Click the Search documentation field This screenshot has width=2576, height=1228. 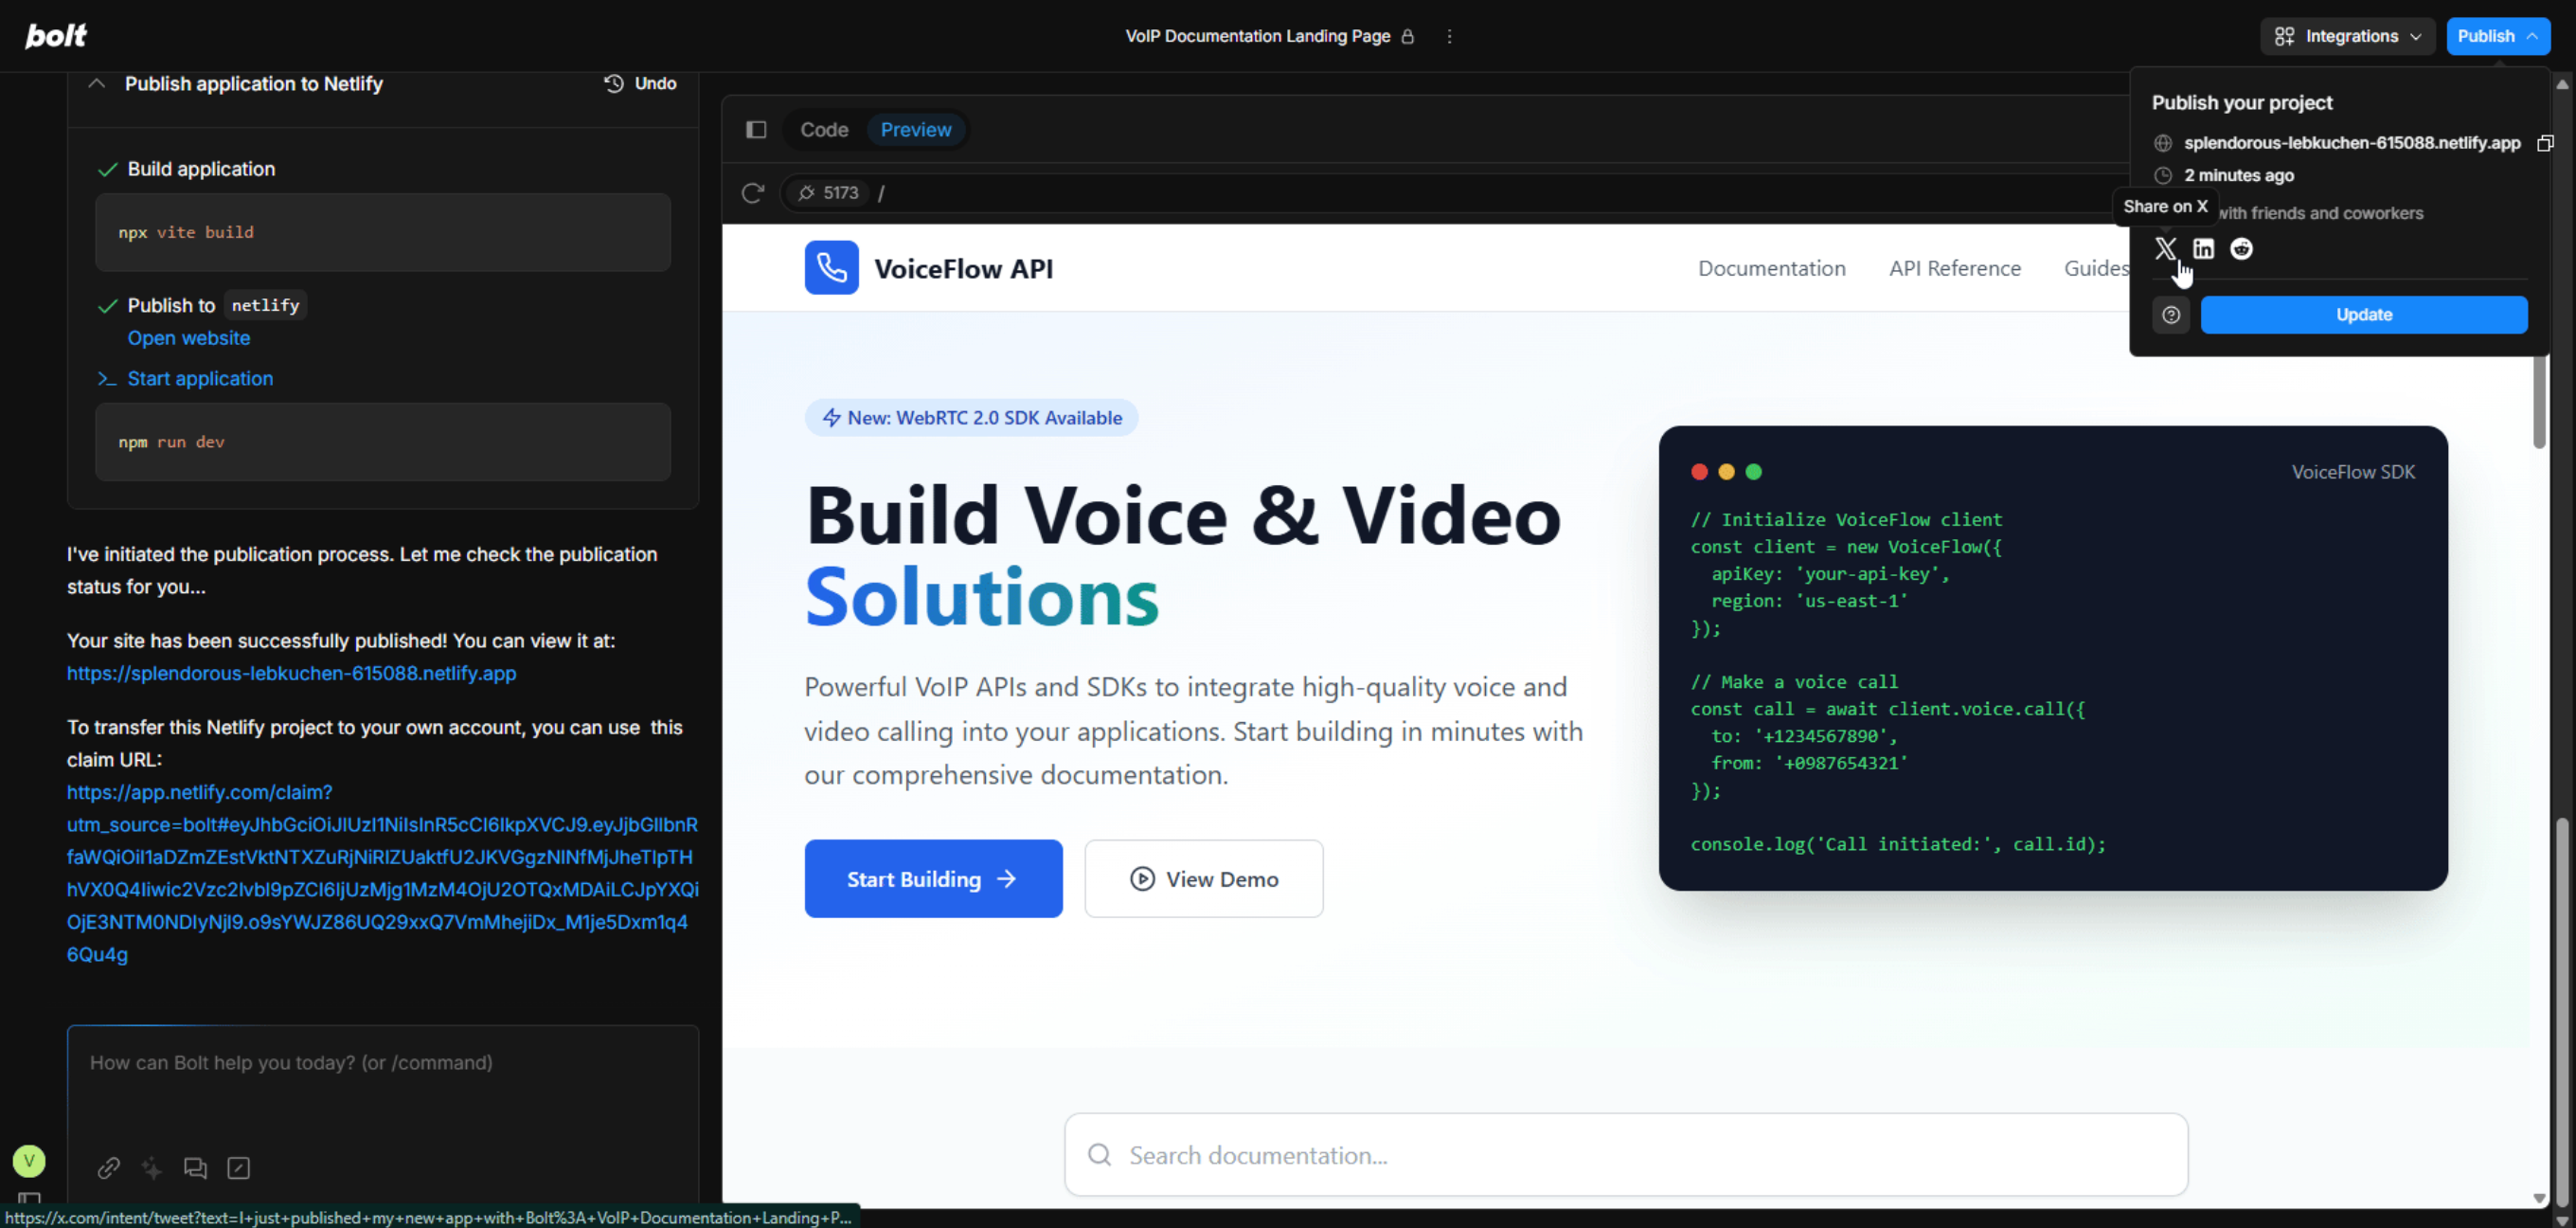(x=1626, y=1155)
